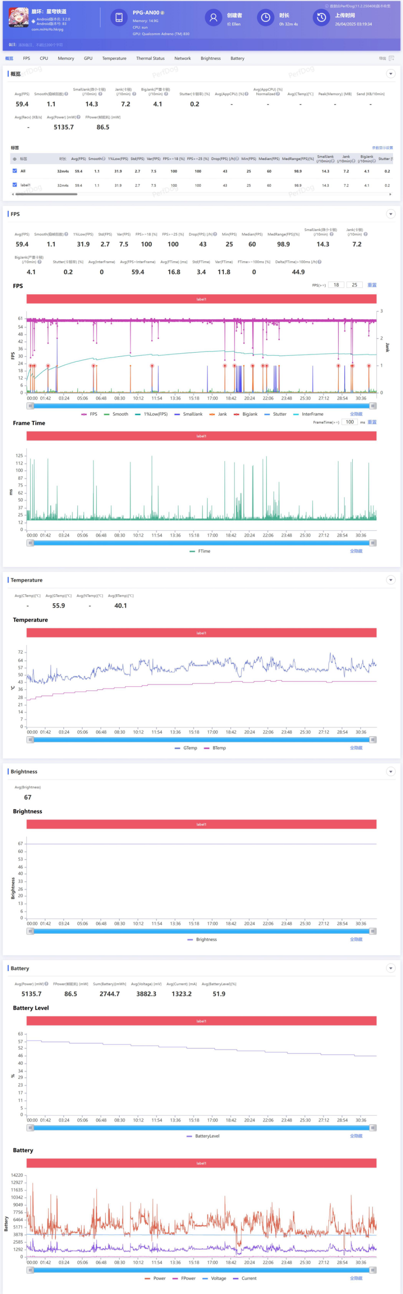This screenshot has height=1294, width=403.
Task: Open the FPS section Drop(FPS) help icon
Action: 215,234
